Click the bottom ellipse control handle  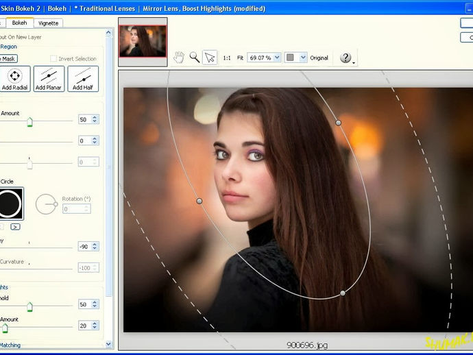[x=343, y=293]
